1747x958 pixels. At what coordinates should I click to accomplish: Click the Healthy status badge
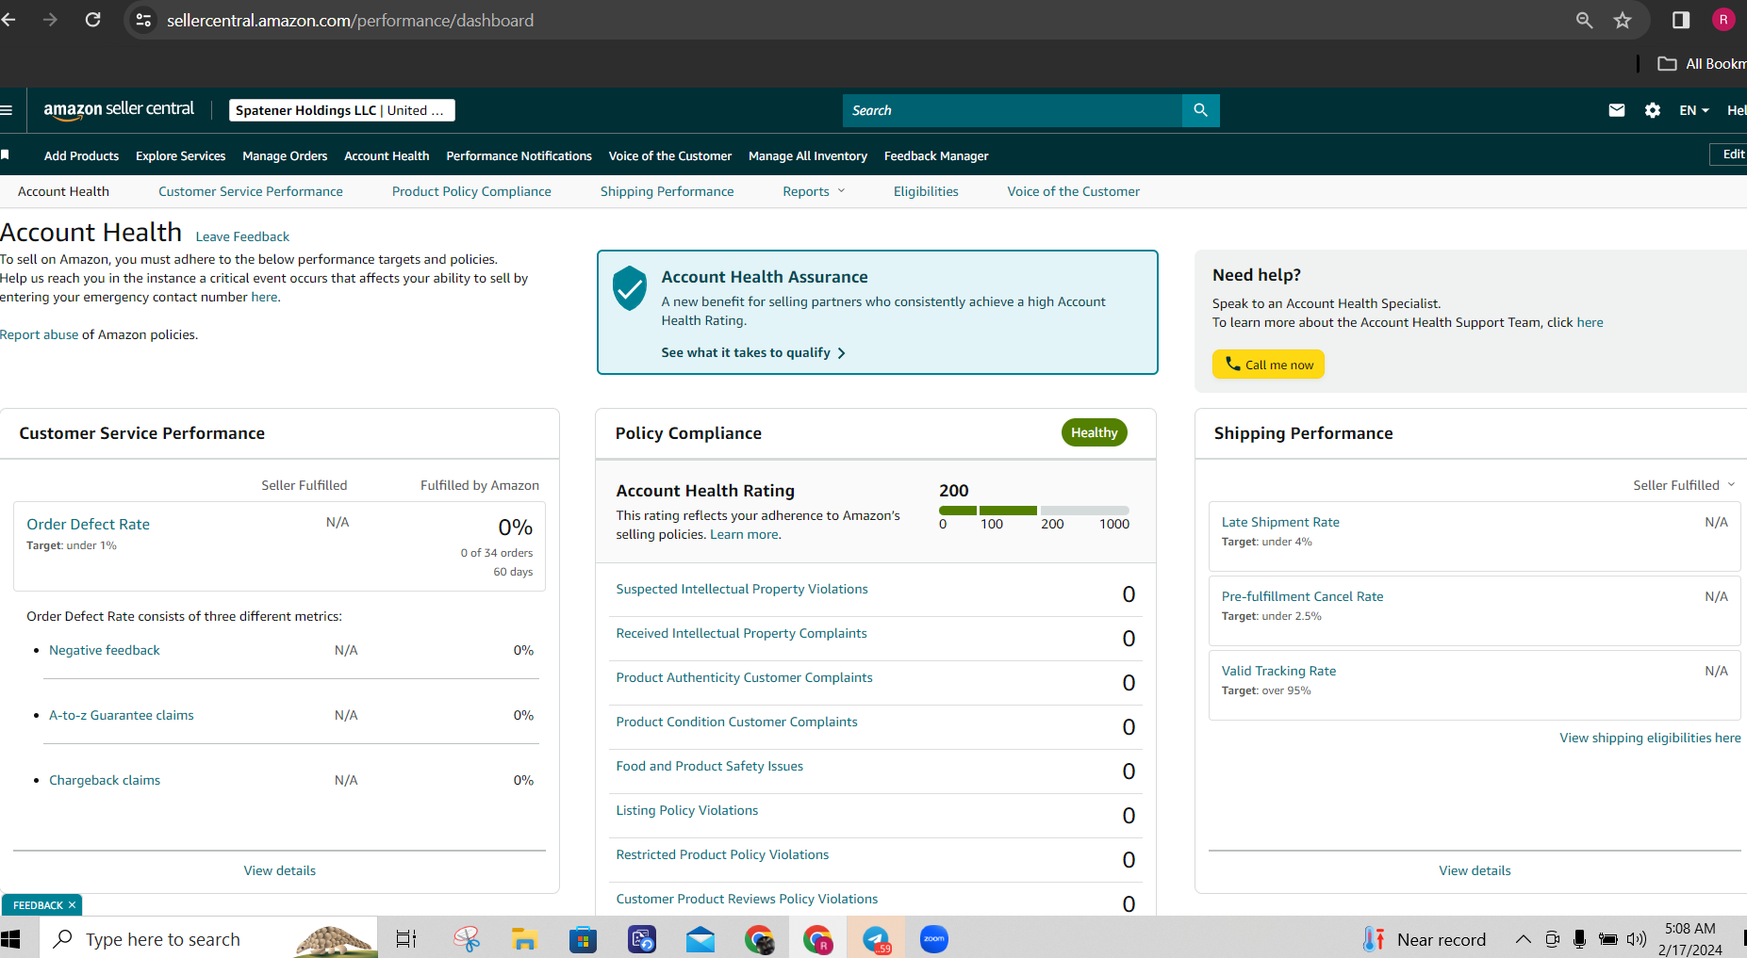click(x=1094, y=432)
